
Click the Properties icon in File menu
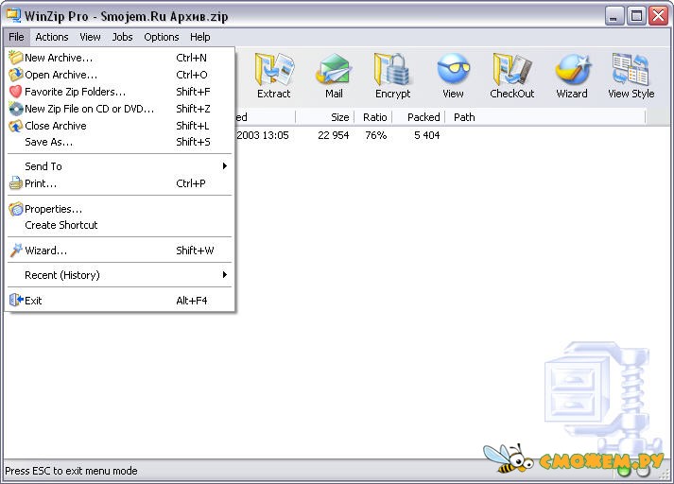[15, 209]
